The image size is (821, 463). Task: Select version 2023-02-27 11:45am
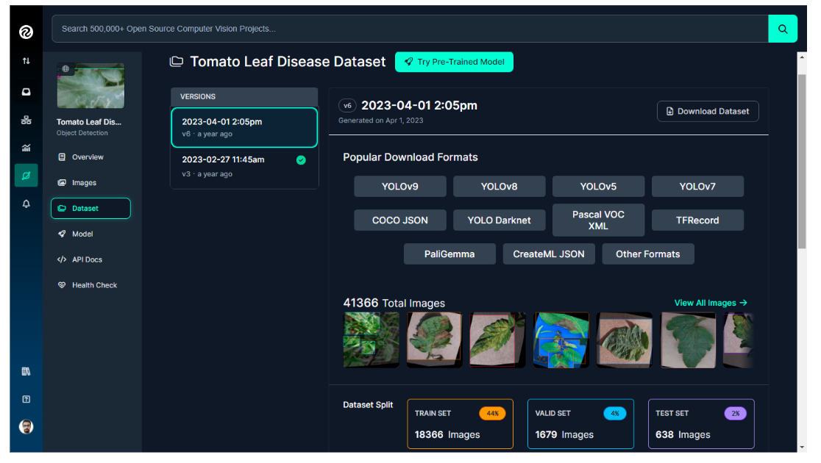click(x=244, y=166)
